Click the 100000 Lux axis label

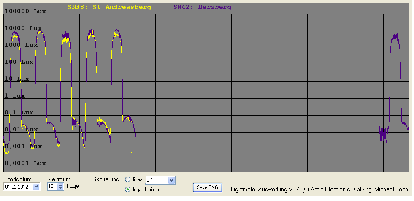(x=25, y=11)
